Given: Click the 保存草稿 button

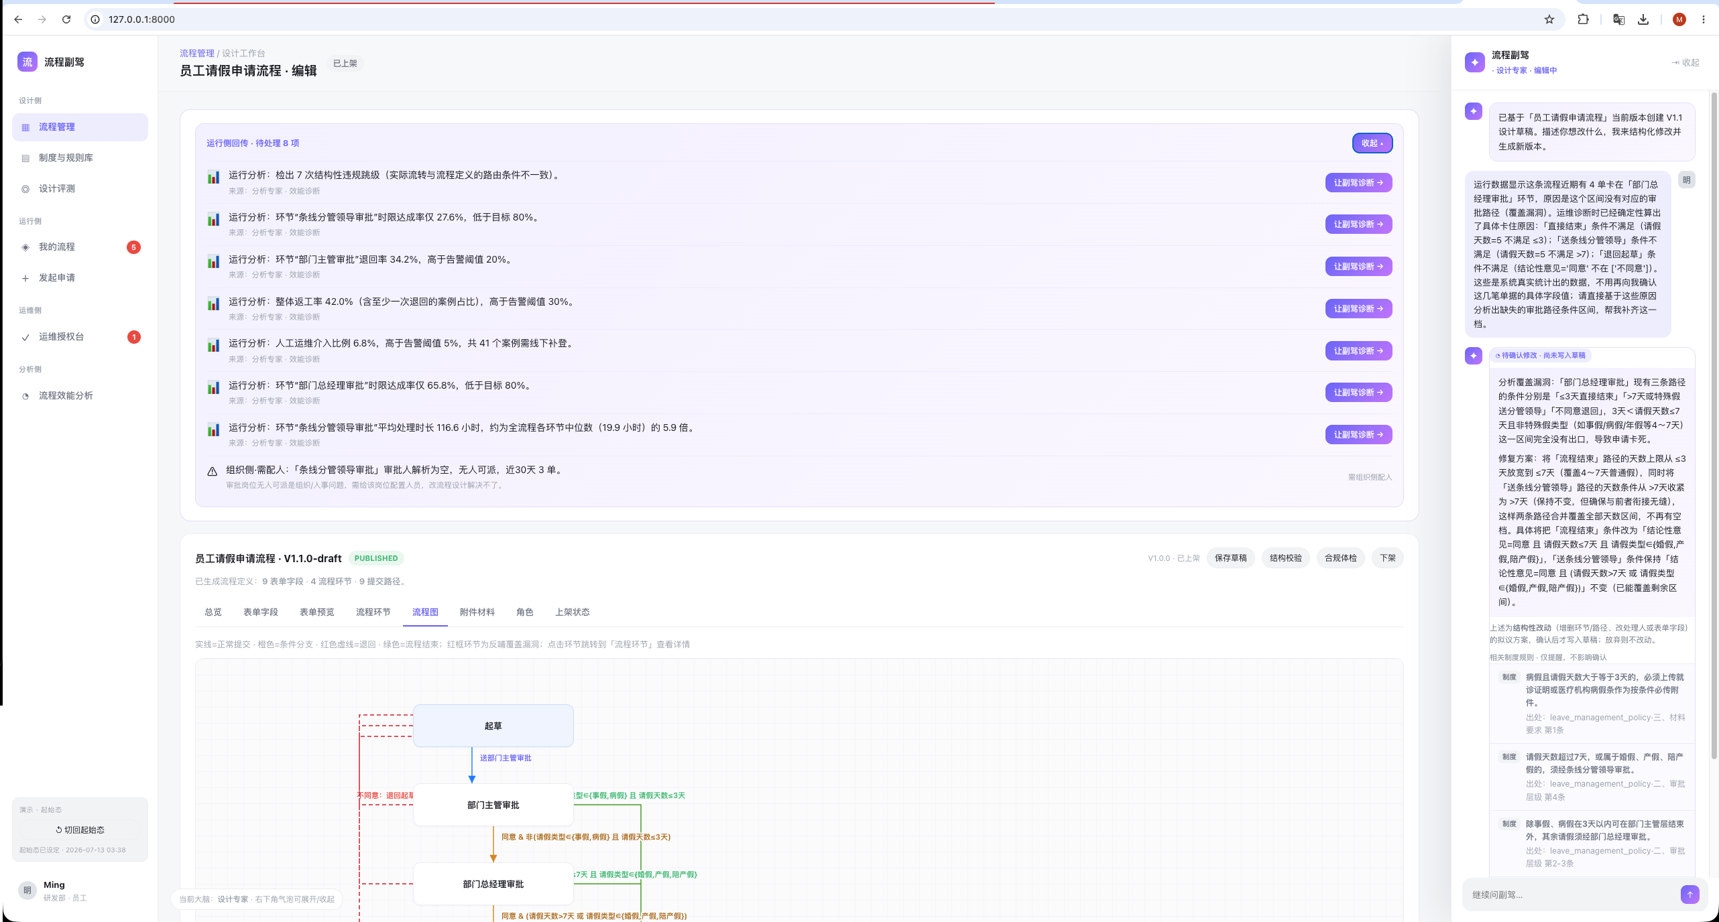Looking at the screenshot, I should (x=1230, y=558).
